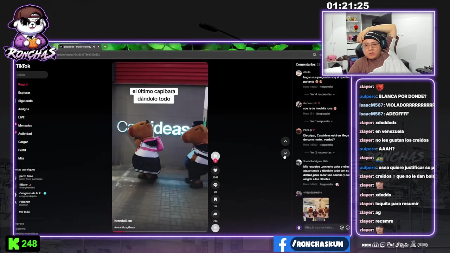Viewport: 450px width, 253px height.
Task: Open Ketmarc's profile avatar in comments
Action: pos(298,104)
